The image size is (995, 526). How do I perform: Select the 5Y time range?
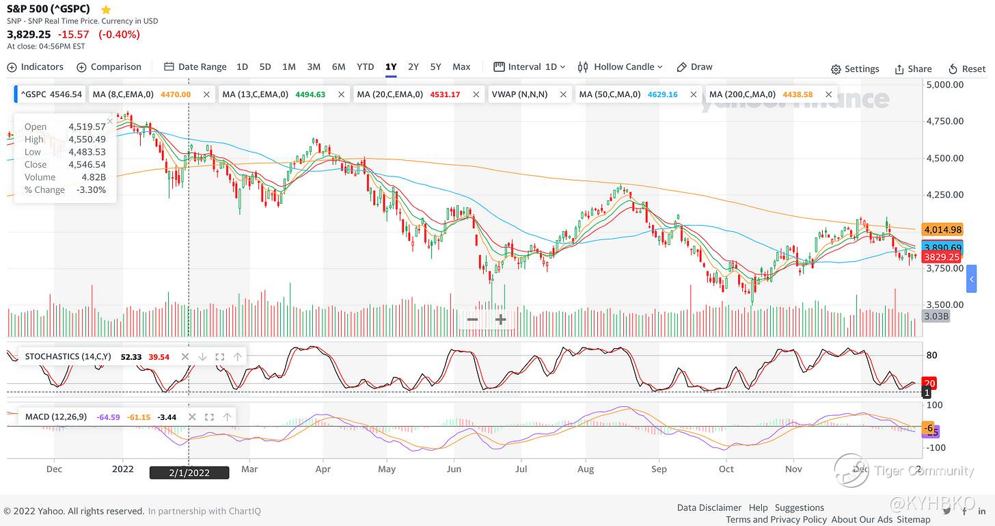pos(435,67)
